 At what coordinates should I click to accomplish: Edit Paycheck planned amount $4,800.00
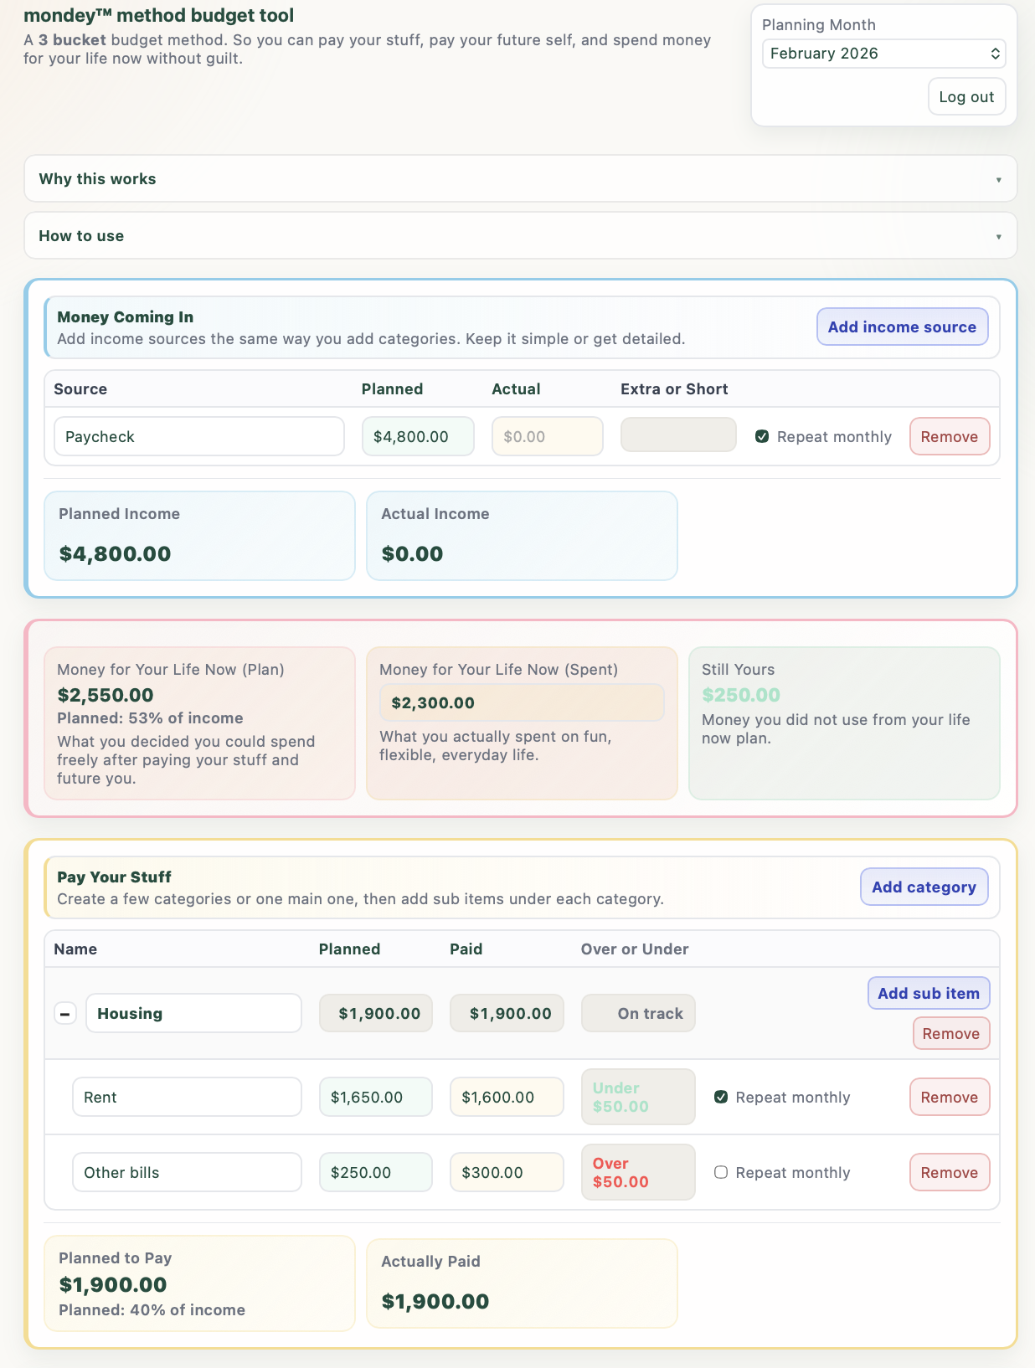(418, 436)
